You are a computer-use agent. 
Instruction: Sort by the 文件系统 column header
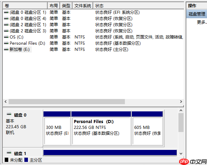point(83,5)
